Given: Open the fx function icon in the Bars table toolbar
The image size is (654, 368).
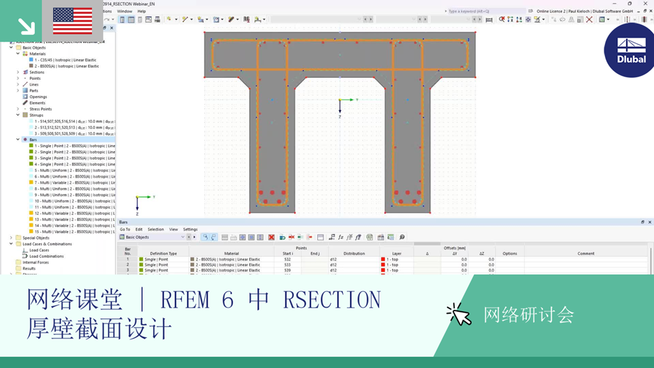Looking at the screenshot, I should [x=342, y=237].
